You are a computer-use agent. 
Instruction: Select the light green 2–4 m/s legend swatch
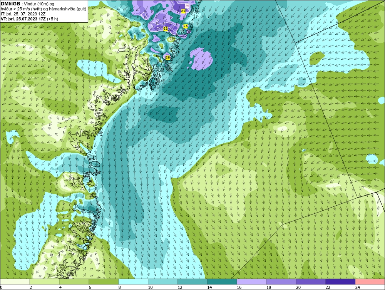44,282
